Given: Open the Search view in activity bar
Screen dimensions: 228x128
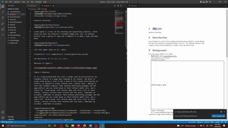Looking at the screenshot, I should (3, 12).
